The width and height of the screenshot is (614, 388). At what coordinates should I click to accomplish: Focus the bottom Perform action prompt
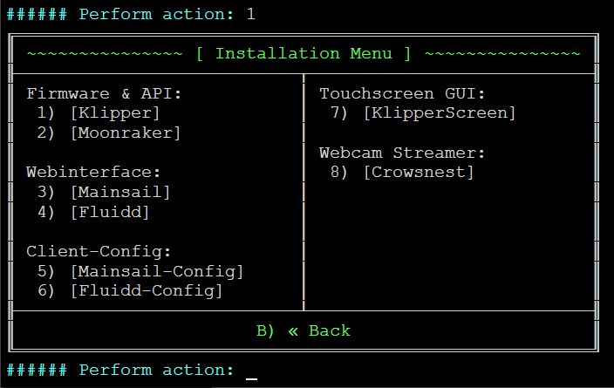click(251, 371)
